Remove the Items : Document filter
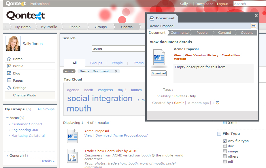This screenshot has width=266, height=168. click(x=116, y=71)
